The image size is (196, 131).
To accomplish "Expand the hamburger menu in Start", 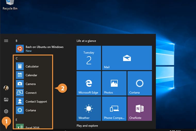I will pos(6,41).
